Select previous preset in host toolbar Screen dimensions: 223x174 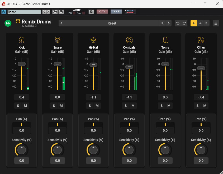44,12
